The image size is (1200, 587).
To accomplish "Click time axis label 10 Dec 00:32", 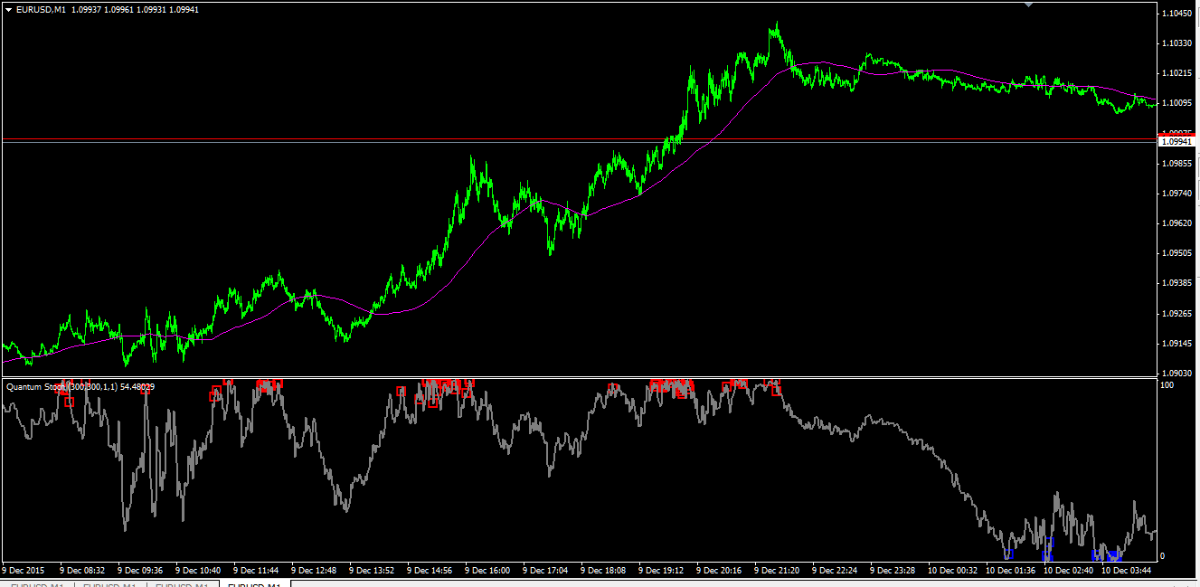I will click(952, 571).
